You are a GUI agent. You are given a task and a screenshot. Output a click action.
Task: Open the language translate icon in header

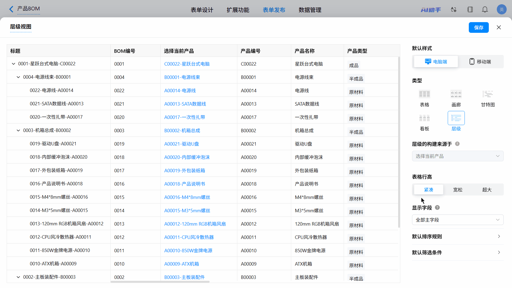(x=454, y=10)
